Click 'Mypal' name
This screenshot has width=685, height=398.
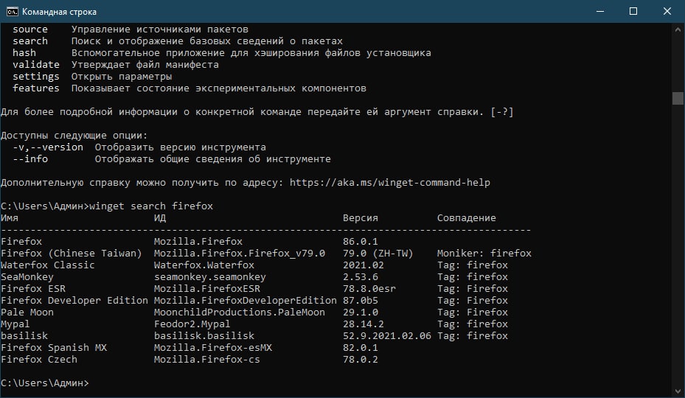click(x=15, y=324)
